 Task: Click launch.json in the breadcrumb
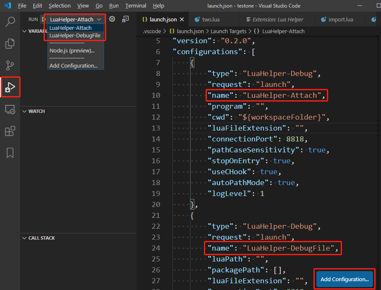(x=190, y=31)
